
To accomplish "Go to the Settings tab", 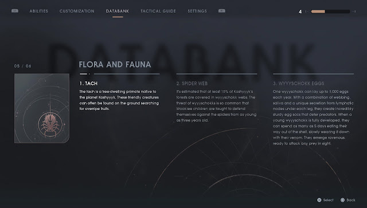I will click(x=197, y=11).
